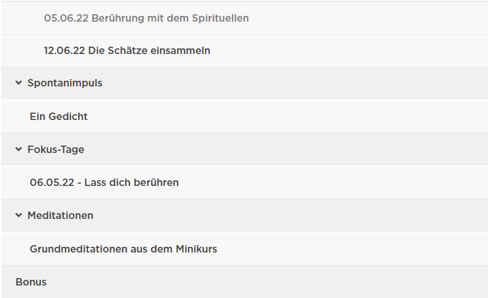
Task: Select the Meditationen section heading
Action: [x=60, y=216]
